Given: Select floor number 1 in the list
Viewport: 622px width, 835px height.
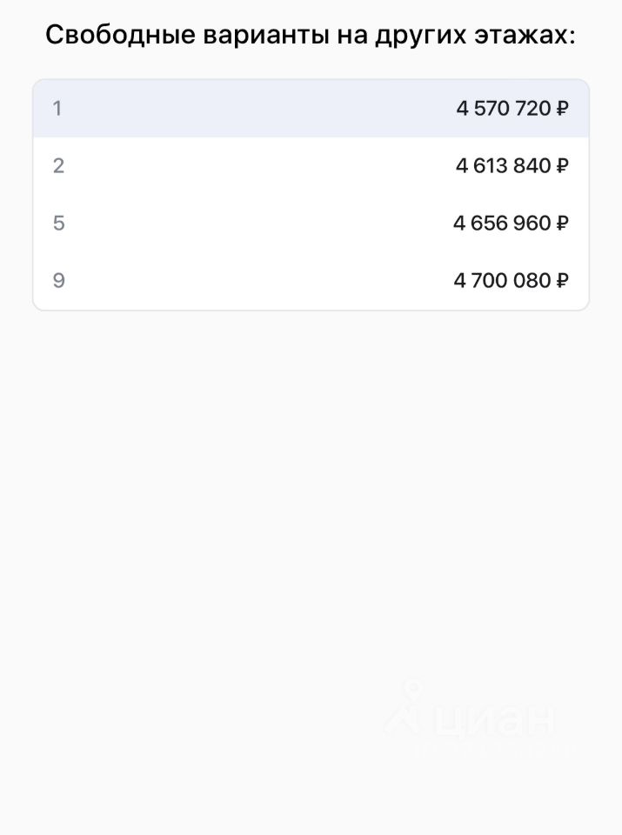Looking at the screenshot, I should pyautogui.click(x=57, y=109).
